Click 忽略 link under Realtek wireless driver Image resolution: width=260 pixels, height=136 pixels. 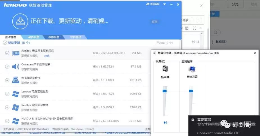coord(47,56)
